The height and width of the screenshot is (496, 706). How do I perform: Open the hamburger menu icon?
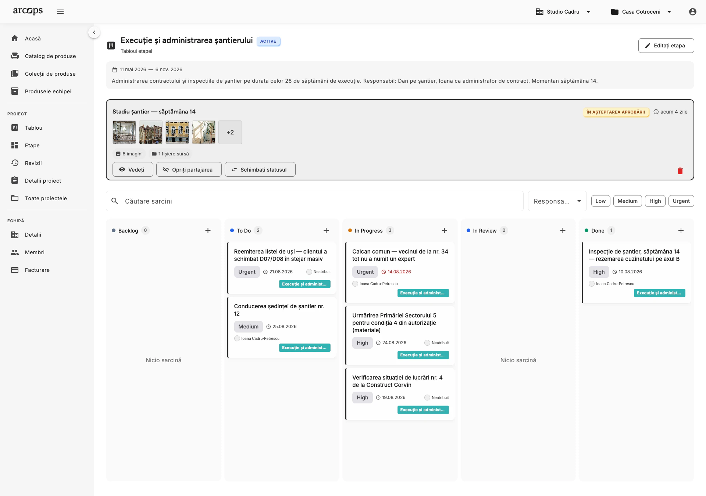(60, 12)
